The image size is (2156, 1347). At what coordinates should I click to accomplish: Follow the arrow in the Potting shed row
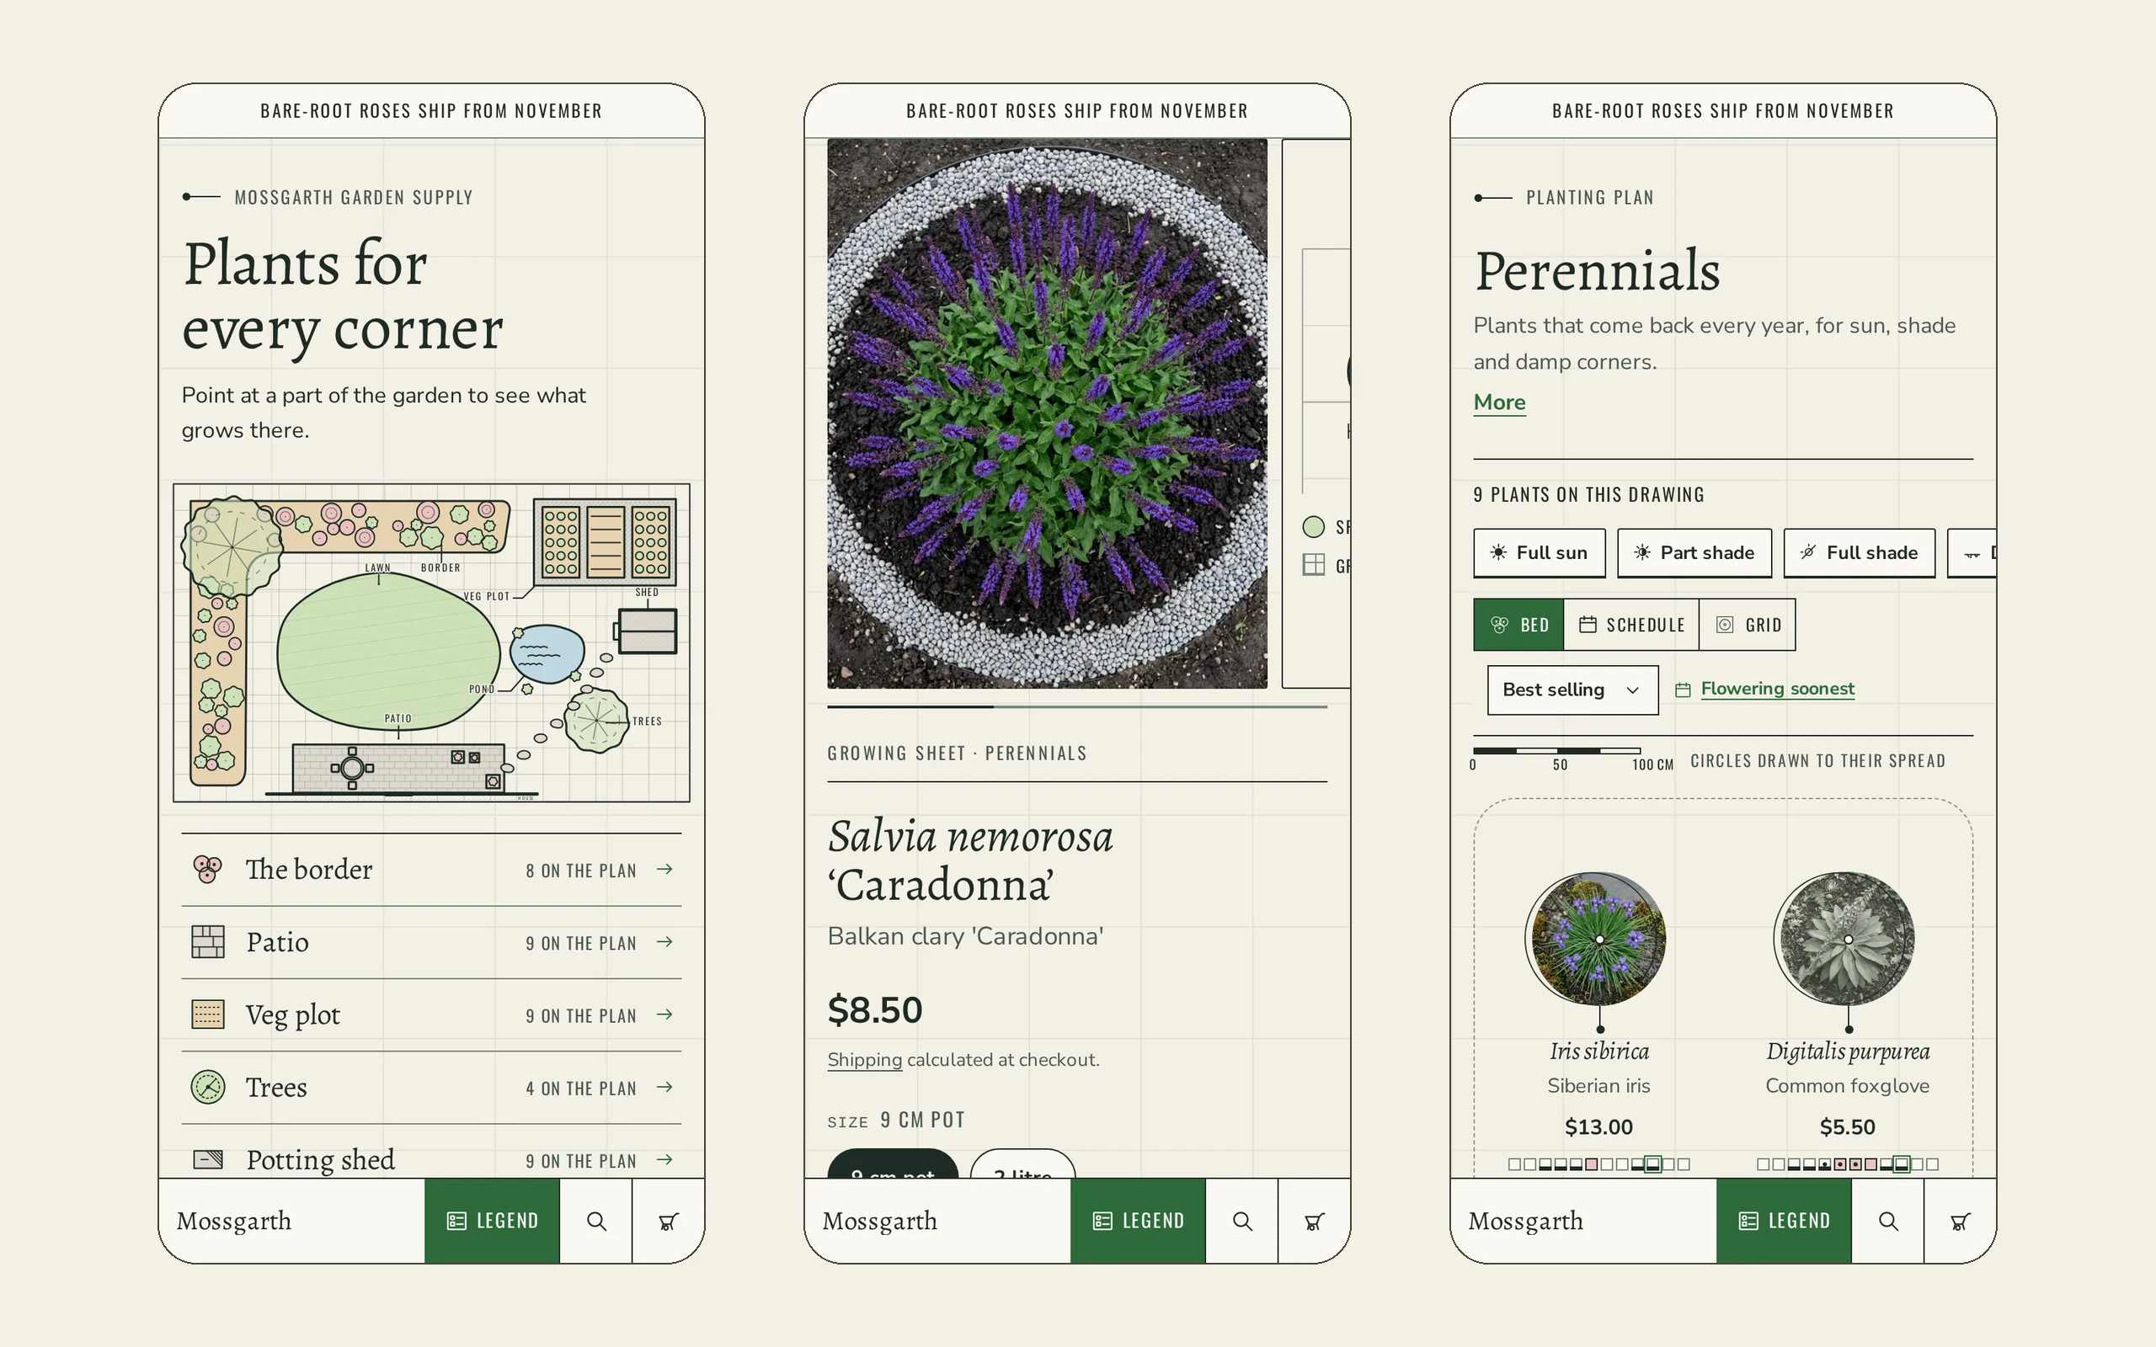coord(664,1159)
